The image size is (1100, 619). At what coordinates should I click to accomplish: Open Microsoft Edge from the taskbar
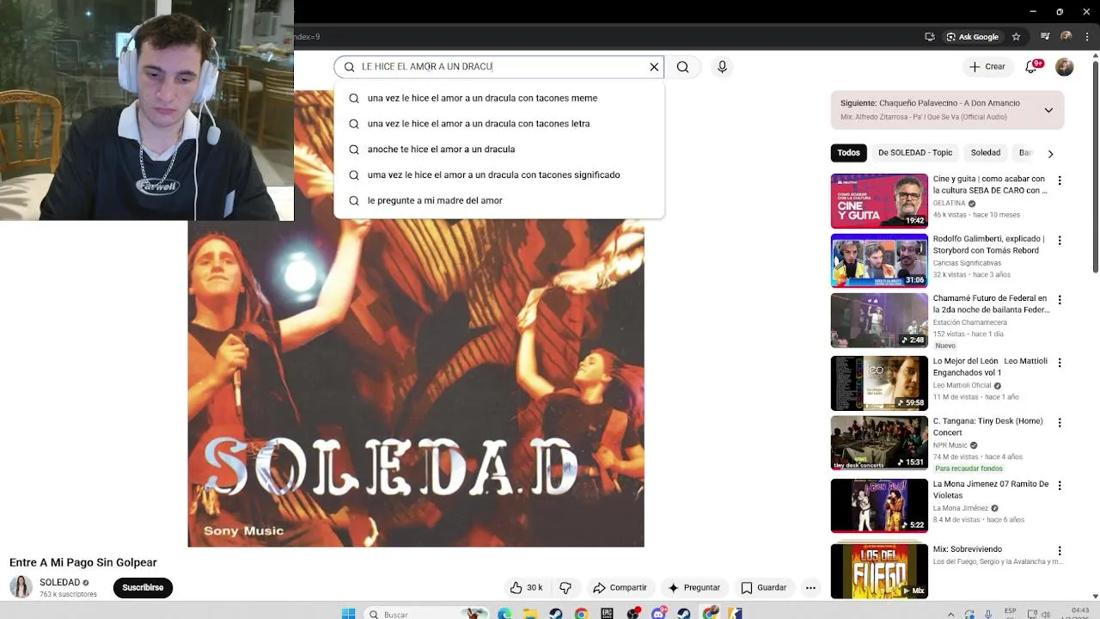pyautogui.click(x=504, y=614)
